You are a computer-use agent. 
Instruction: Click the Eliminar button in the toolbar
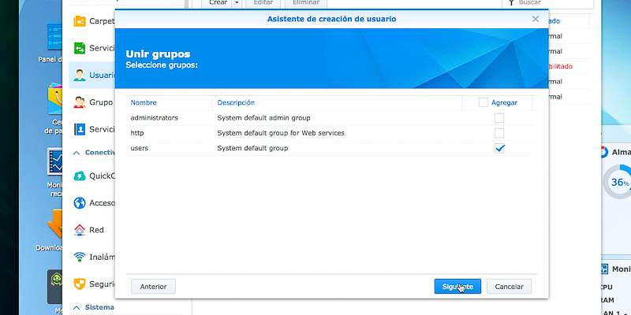pos(306,3)
